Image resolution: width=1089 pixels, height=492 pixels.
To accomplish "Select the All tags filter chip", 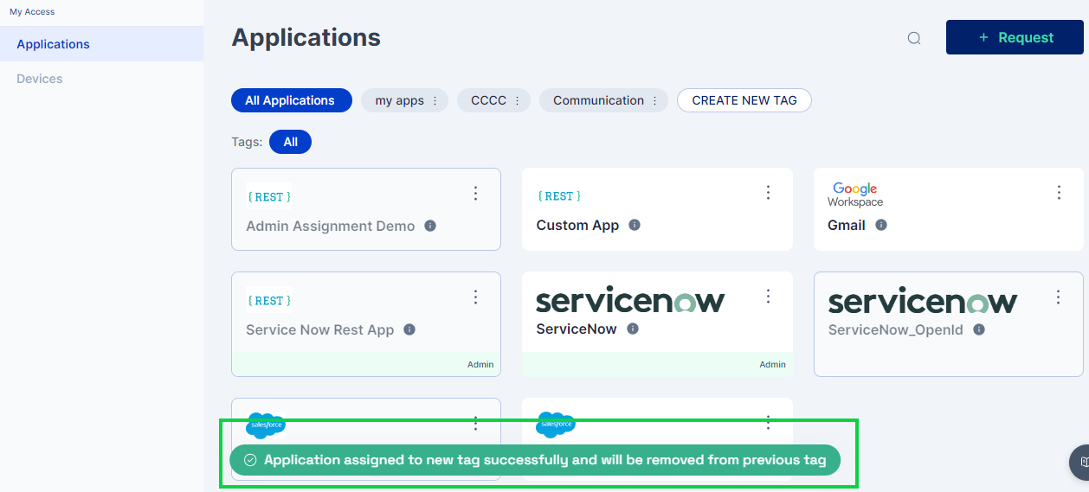I will (x=290, y=142).
